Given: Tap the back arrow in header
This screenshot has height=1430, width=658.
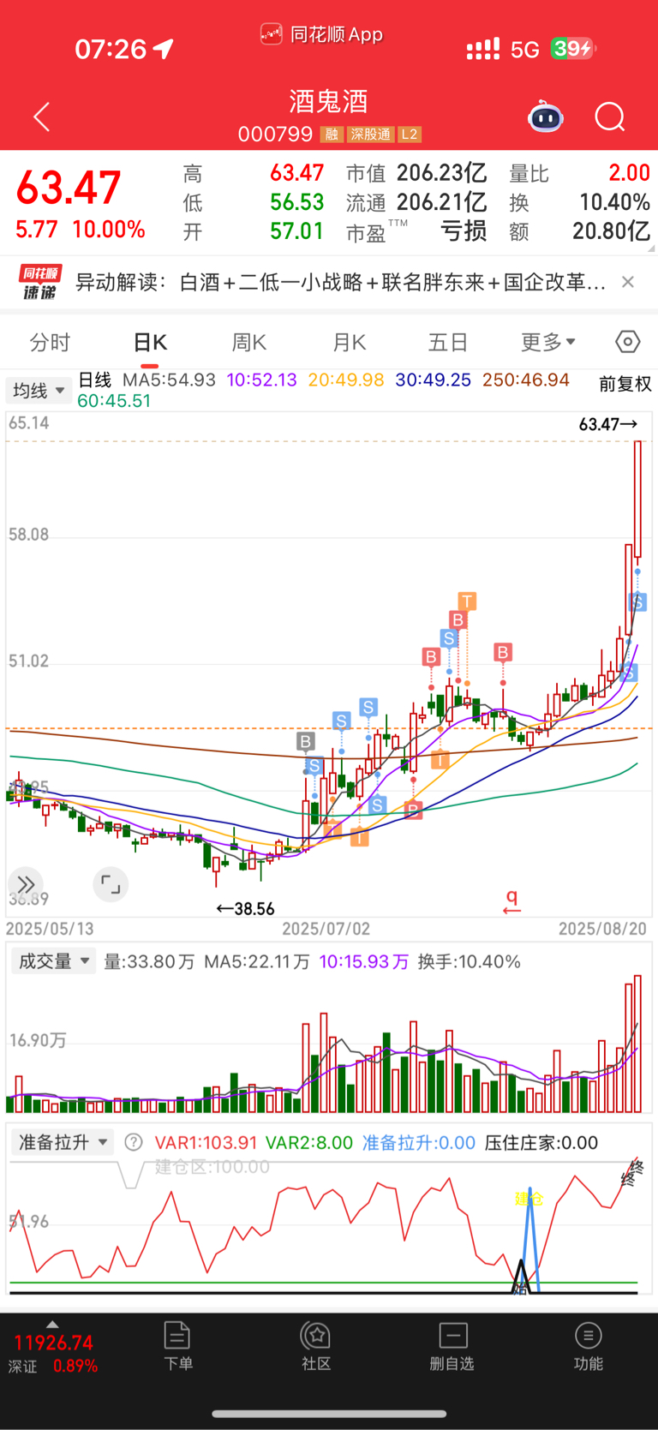Looking at the screenshot, I should (41, 117).
